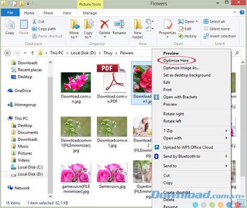This screenshot has width=247, height=208.
Task: Click the Rename icon in Organize group
Action: tap(119, 24)
